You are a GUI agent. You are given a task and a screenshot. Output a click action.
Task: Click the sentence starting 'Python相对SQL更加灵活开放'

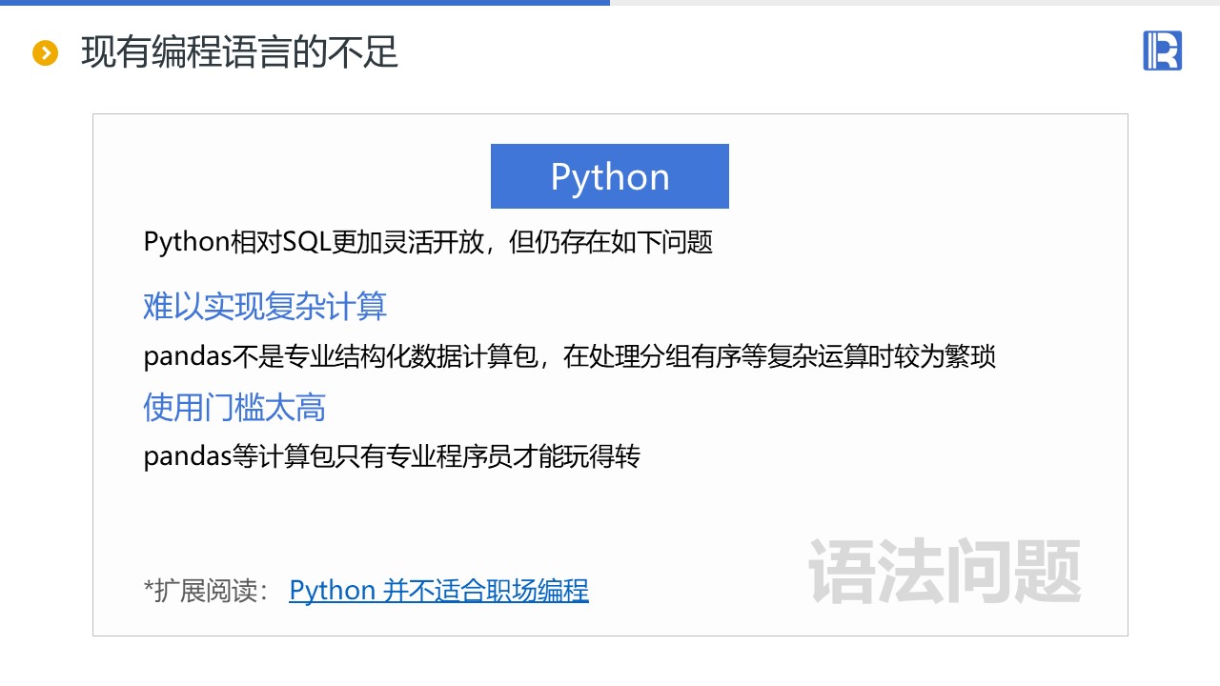[428, 242]
